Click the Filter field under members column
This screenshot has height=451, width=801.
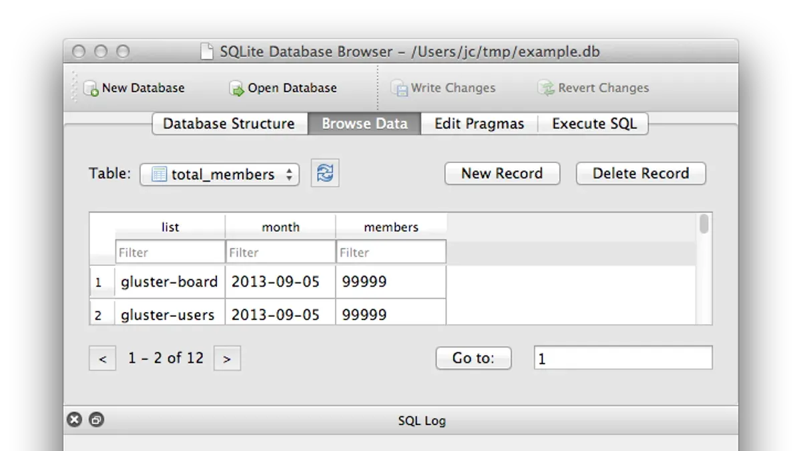[x=391, y=252]
